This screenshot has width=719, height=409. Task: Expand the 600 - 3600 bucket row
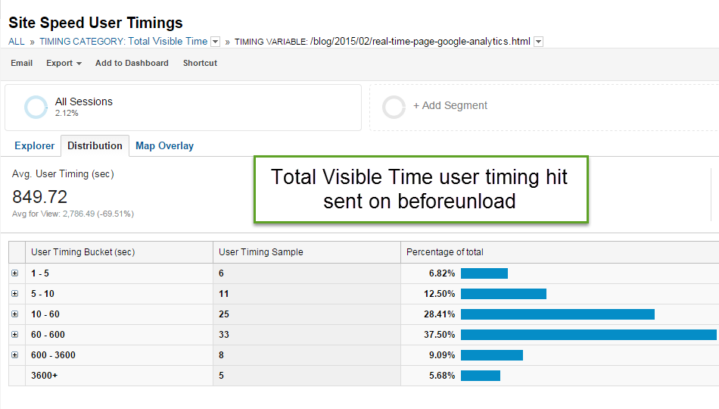pyautogui.click(x=14, y=354)
